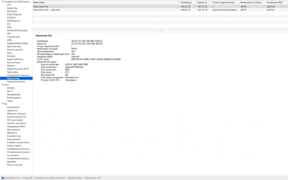Image resolution: width=288 pixels, height=180 pixels.
Task: Sort by Файловая система column header
Action: (x=250, y=2)
